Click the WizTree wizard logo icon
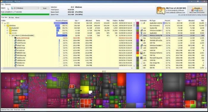This screenshot has height=112, width=208. (x=161, y=10)
